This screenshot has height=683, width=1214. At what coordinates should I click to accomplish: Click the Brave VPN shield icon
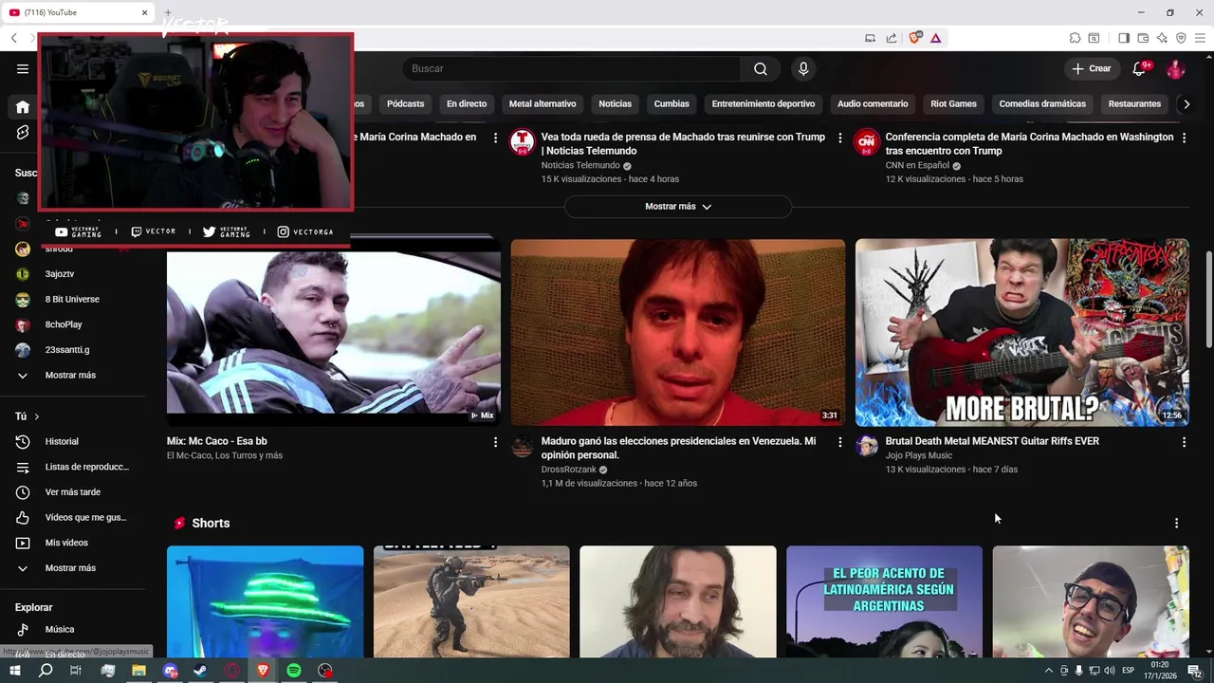point(1181,38)
